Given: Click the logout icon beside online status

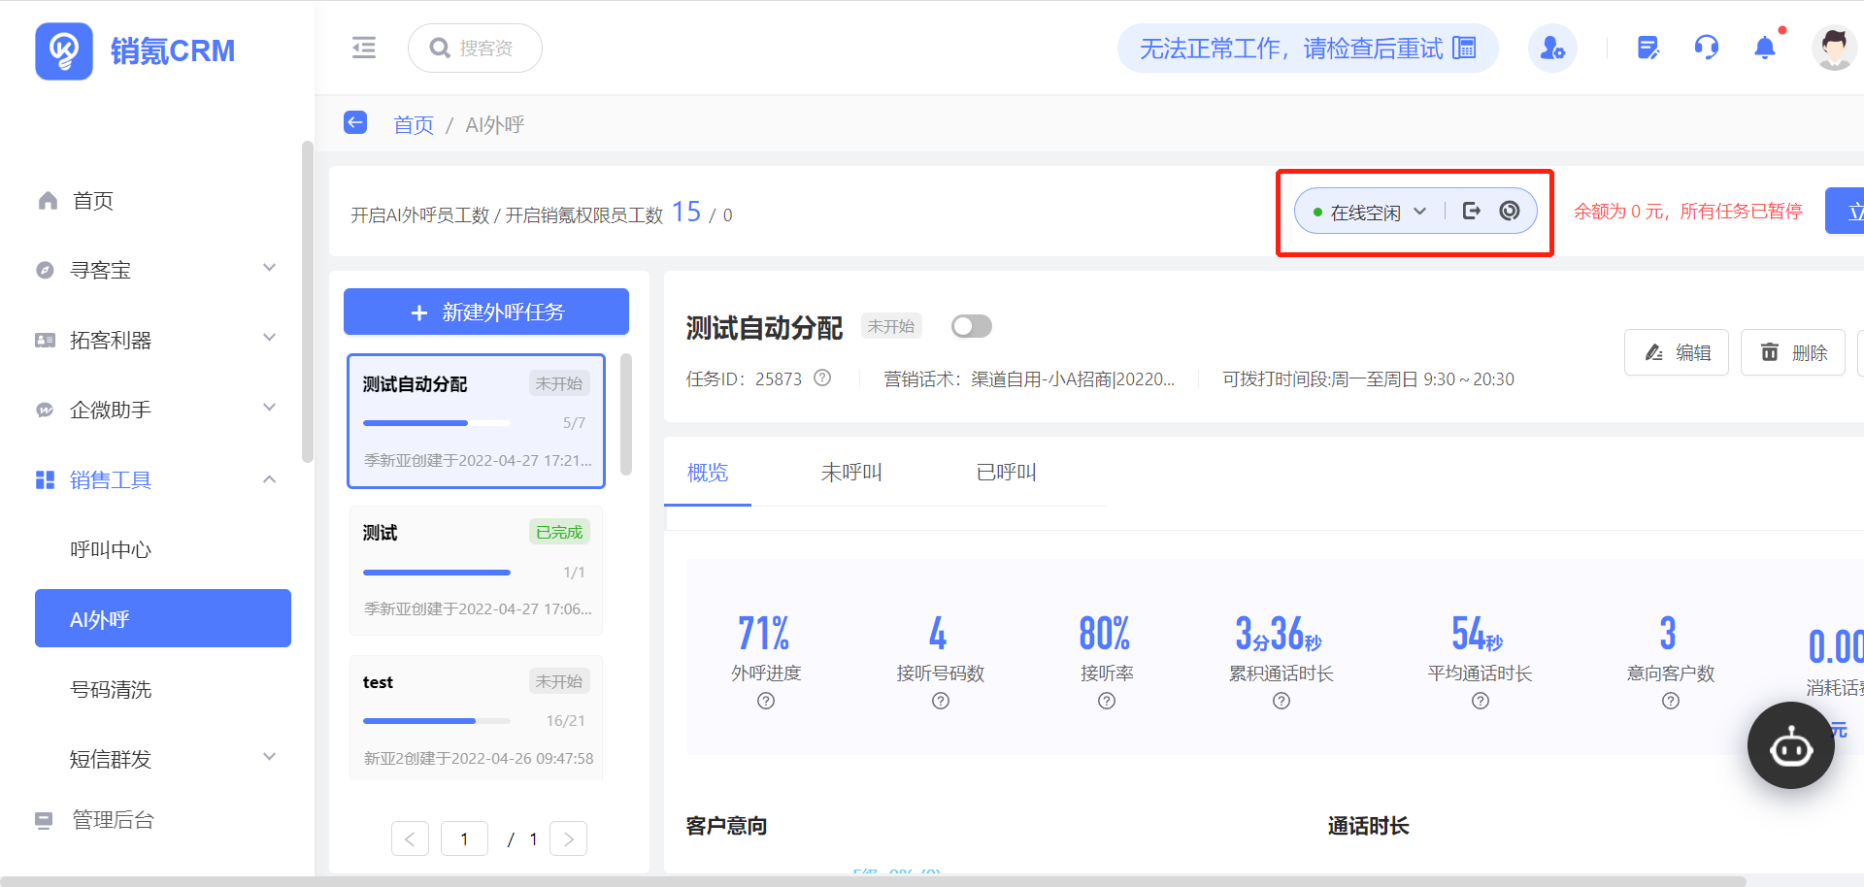Looking at the screenshot, I should tap(1472, 212).
